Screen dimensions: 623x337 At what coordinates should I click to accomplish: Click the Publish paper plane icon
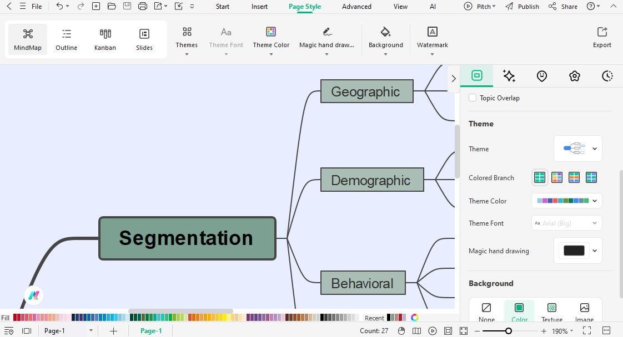click(509, 6)
